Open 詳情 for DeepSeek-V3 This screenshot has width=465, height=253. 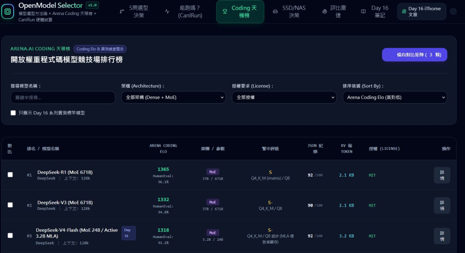click(442, 206)
